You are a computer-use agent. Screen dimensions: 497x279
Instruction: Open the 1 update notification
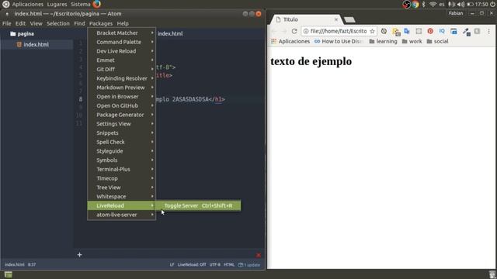(x=249, y=265)
